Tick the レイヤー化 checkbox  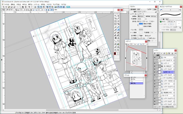coord(138,38)
